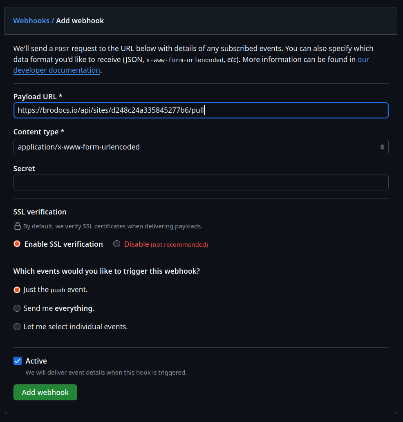Click the Add webhook breadcrumb title
The image size is (403, 422).
80,21
